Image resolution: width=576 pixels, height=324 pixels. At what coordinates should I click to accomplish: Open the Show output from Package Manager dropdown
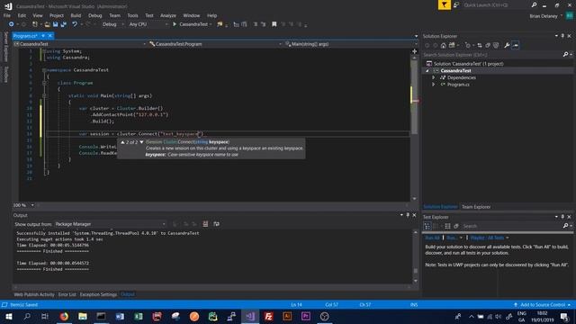110,224
